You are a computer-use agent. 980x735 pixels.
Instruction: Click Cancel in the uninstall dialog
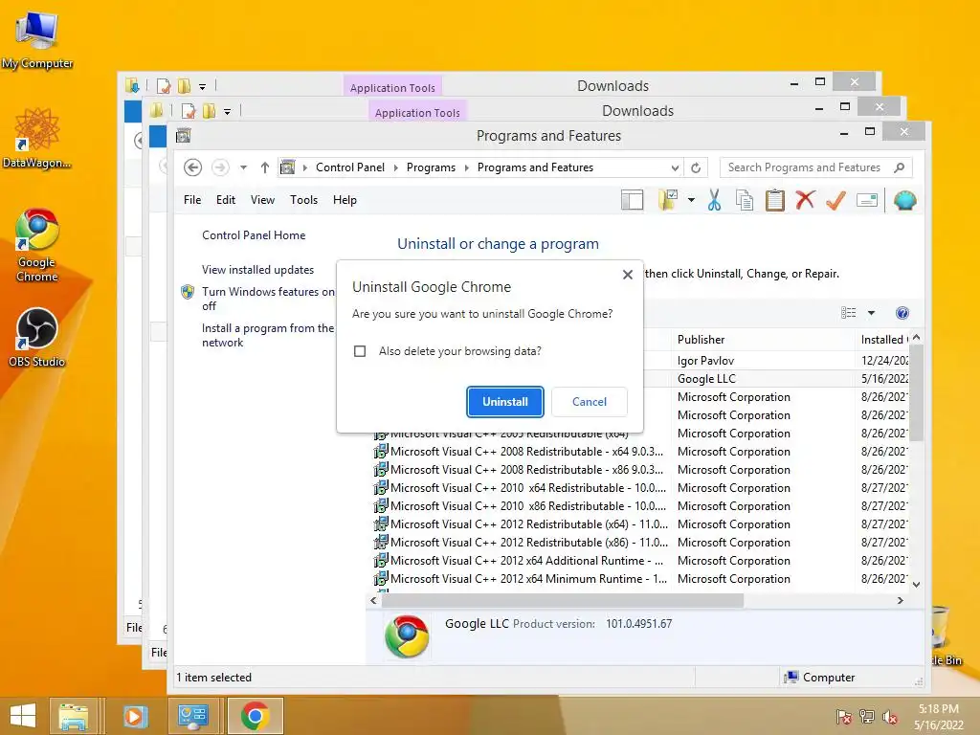click(x=590, y=402)
